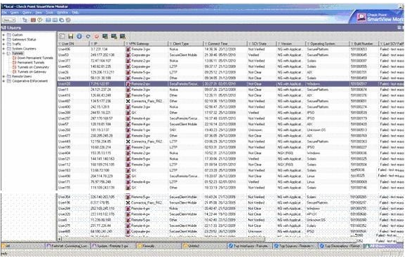This screenshot has height=257, width=407.
Task: Click the filter icon in Build Number header
Action: [x=352, y=43]
